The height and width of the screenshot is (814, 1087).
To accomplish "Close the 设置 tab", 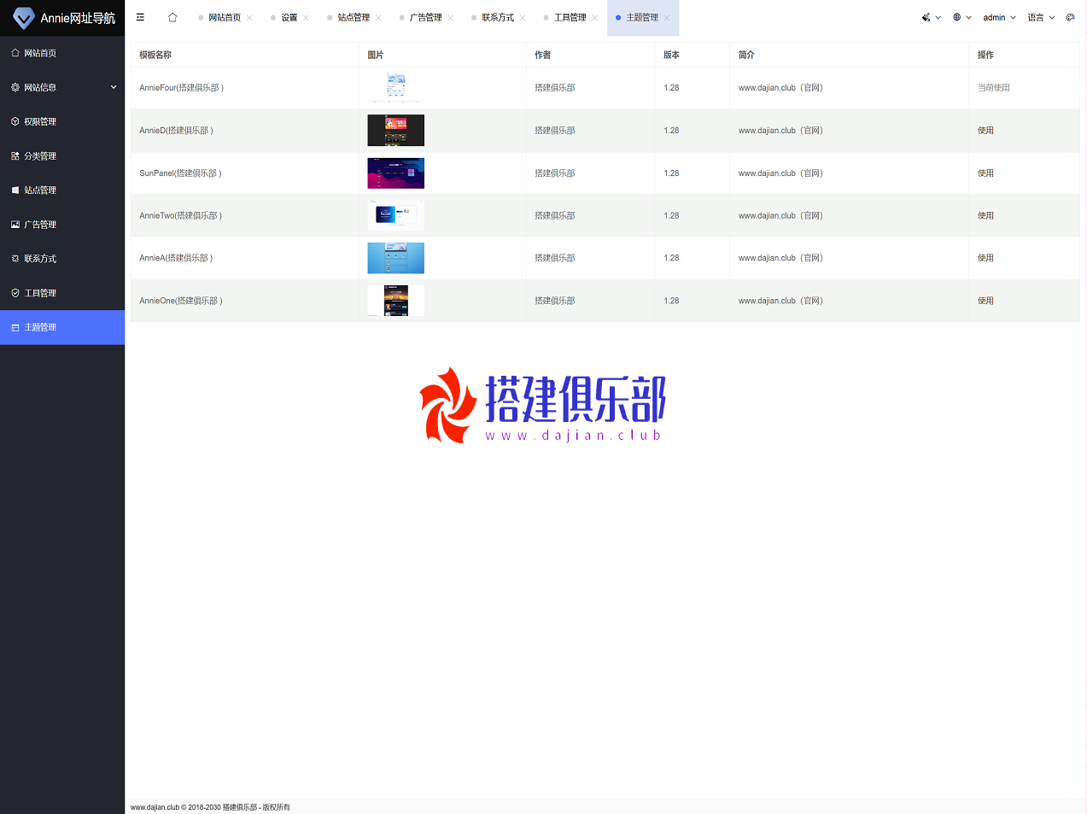I will [306, 18].
